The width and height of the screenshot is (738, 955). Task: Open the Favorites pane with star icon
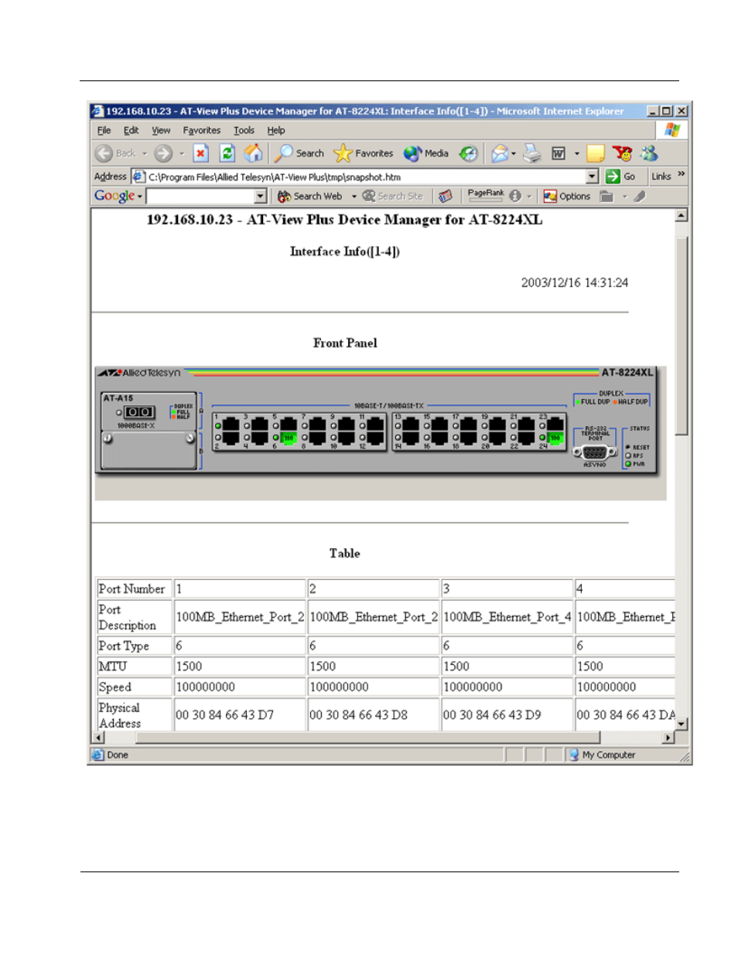tap(364, 153)
